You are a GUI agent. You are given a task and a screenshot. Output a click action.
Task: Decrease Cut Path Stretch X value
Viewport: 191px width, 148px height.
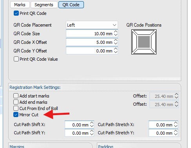coord(176,126)
